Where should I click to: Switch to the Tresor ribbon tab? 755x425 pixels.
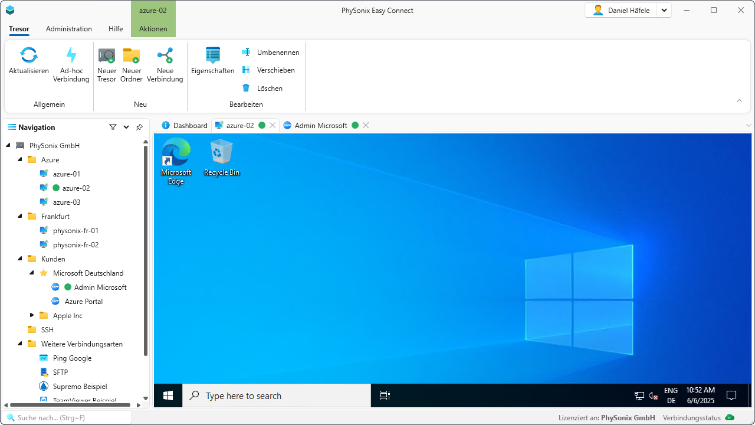tap(19, 29)
